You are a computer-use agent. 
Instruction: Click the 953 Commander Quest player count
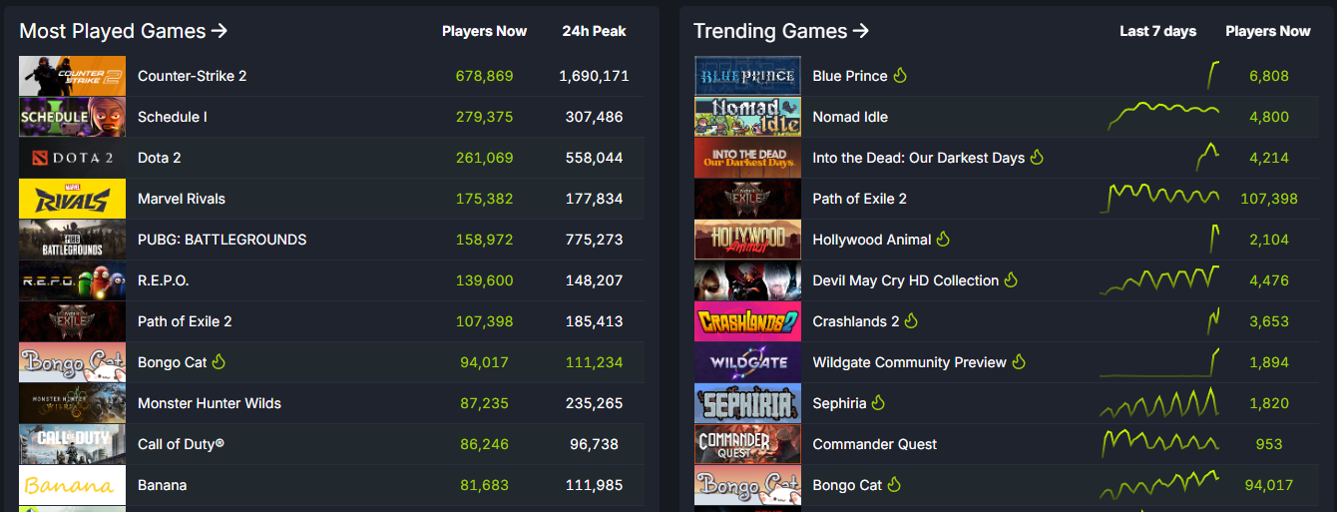pos(1268,444)
